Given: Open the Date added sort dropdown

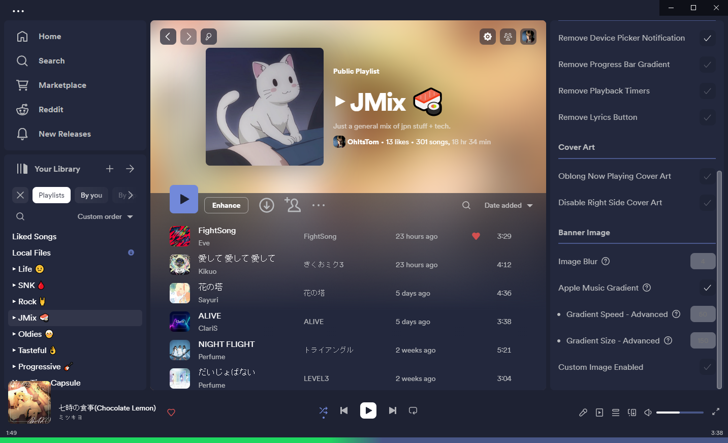Looking at the screenshot, I should coord(509,205).
